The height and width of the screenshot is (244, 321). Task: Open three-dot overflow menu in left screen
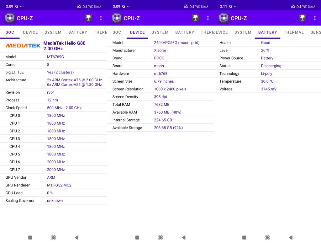pos(101,18)
